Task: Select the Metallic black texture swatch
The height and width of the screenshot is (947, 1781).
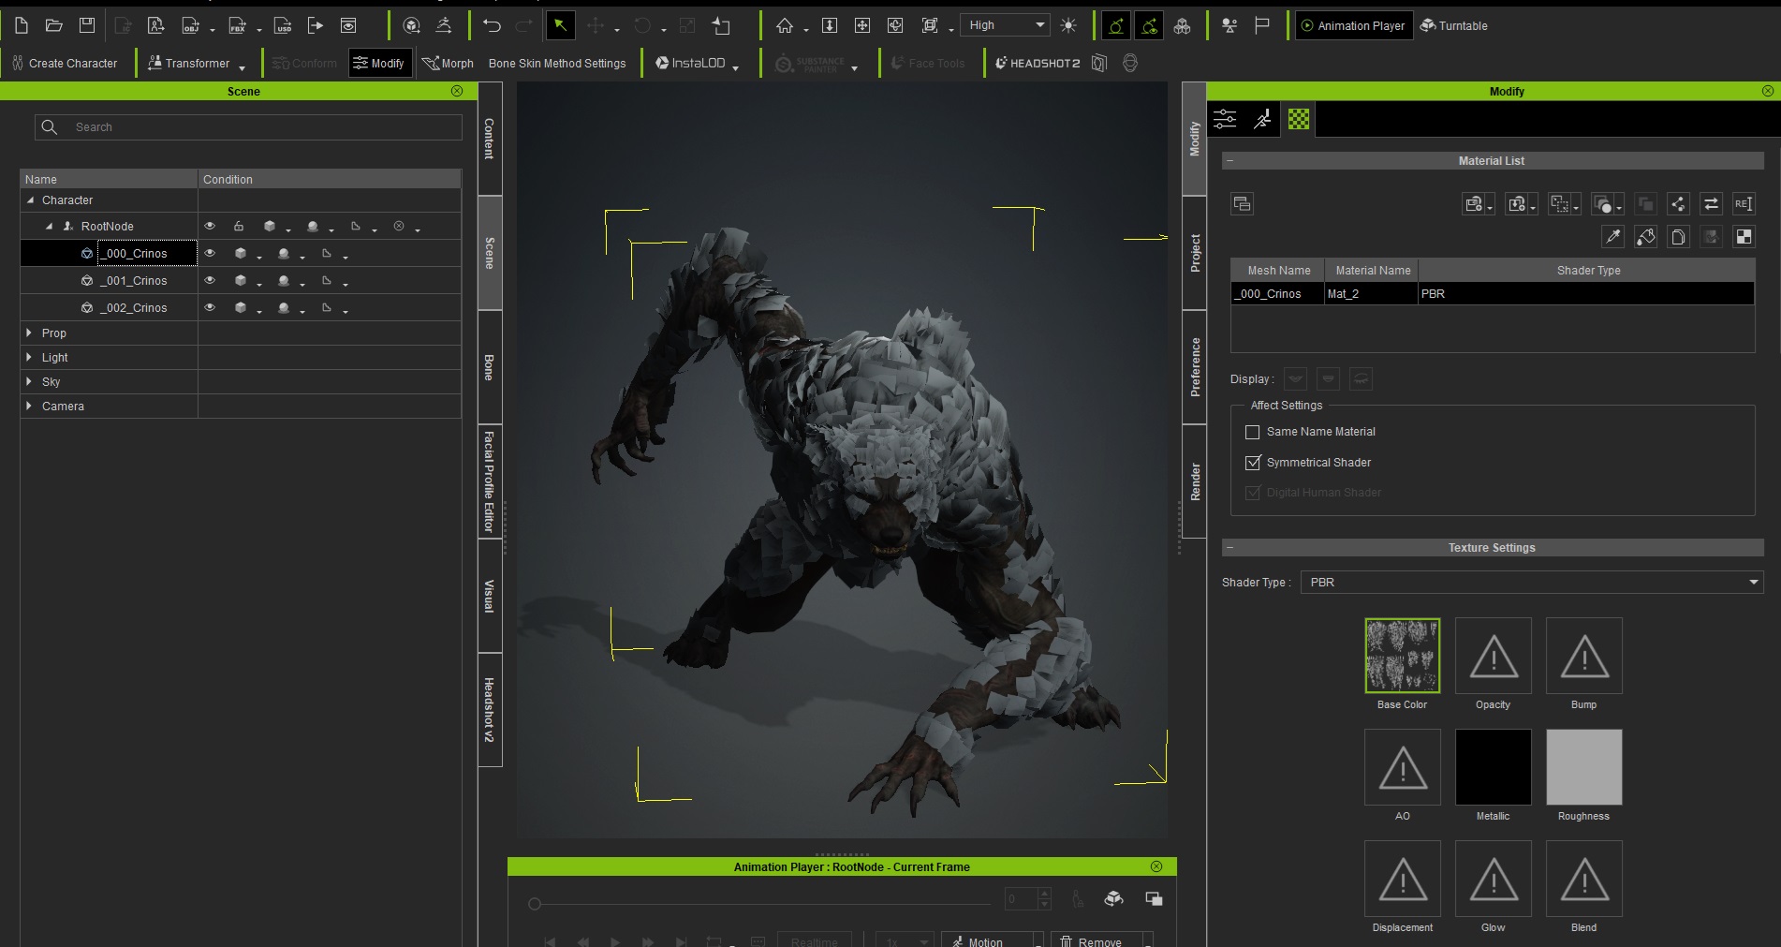Action: tap(1493, 767)
